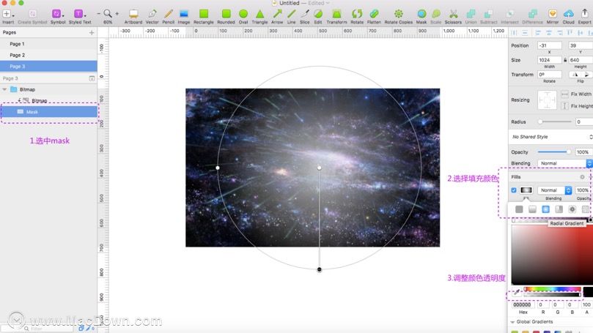593x333 pixels.
Task: Click the Rotate toolbar icon
Action: point(357,14)
